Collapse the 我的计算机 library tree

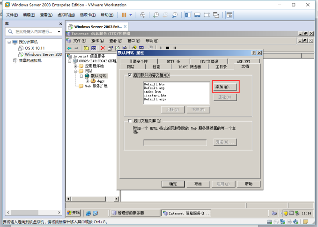click(x=8, y=42)
